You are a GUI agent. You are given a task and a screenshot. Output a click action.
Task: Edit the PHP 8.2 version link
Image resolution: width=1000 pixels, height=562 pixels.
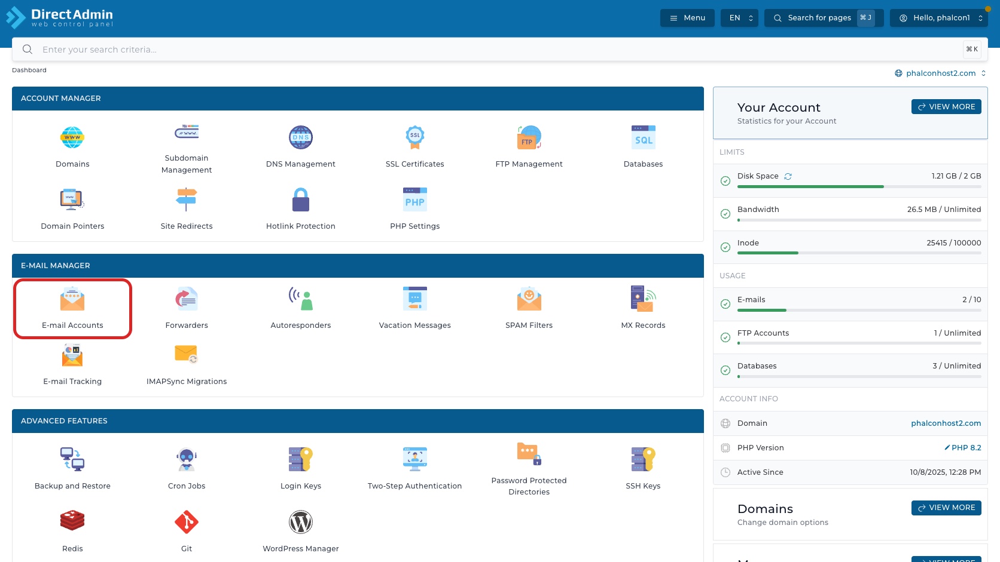click(x=963, y=448)
